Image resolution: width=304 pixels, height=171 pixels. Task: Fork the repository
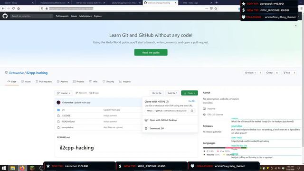(x=286, y=73)
